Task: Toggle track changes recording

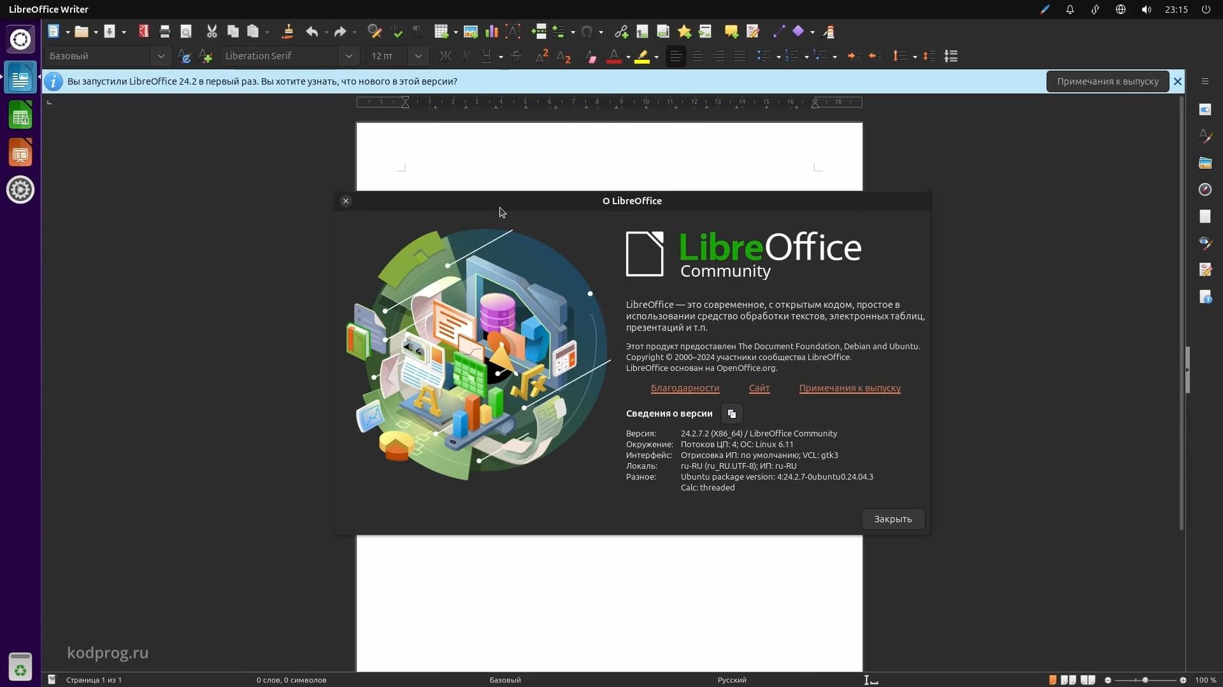Action: pyautogui.click(x=753, y=31)
